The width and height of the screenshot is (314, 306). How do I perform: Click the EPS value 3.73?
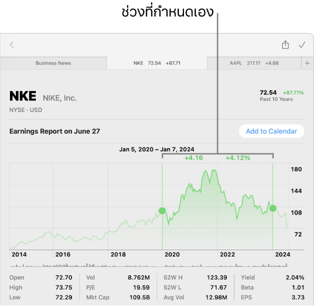[x=298, y=297]
